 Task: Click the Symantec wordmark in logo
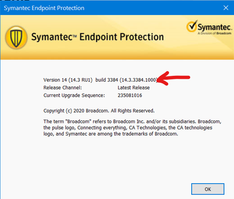point(215,27)
